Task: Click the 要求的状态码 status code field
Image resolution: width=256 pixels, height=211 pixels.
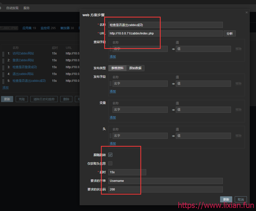Action: (165, 189)
